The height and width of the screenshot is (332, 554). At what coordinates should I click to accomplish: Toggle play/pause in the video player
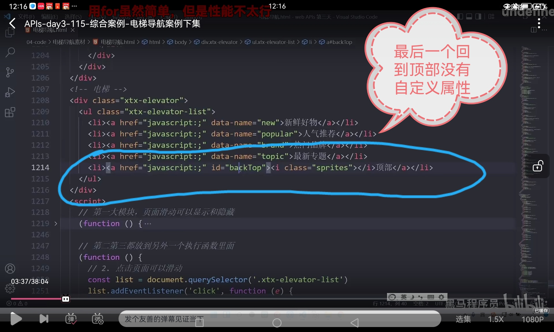pos(16,319)
